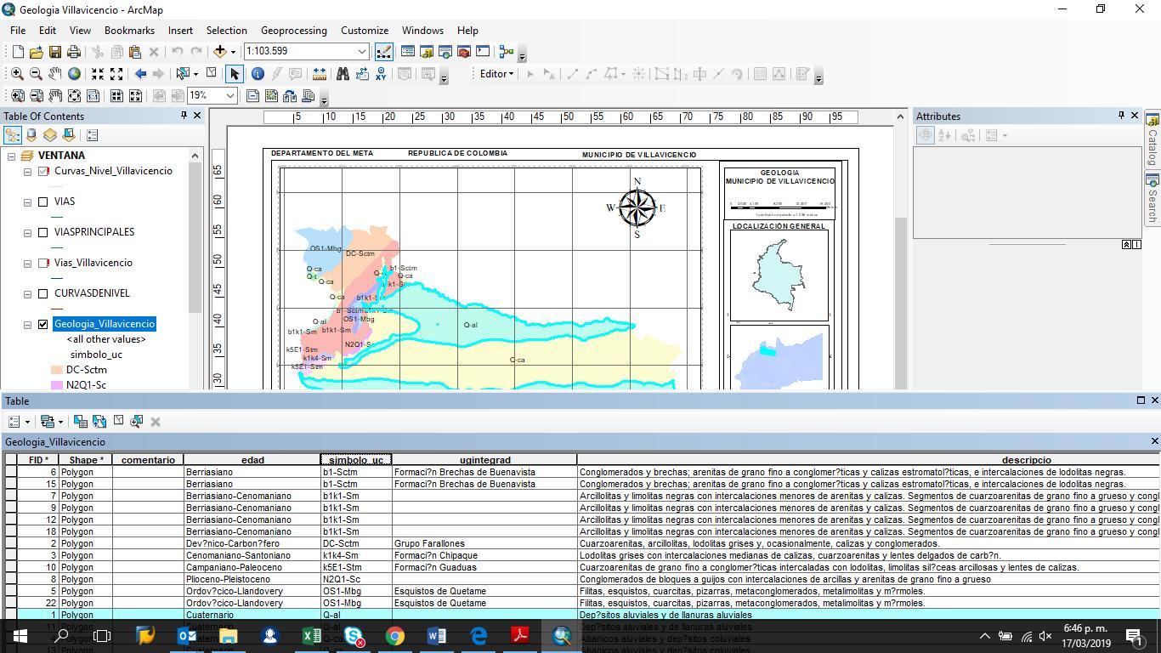Click the Go To XY icon
1161x653 pixels.
pyautogui.click(x=381, y=74)
